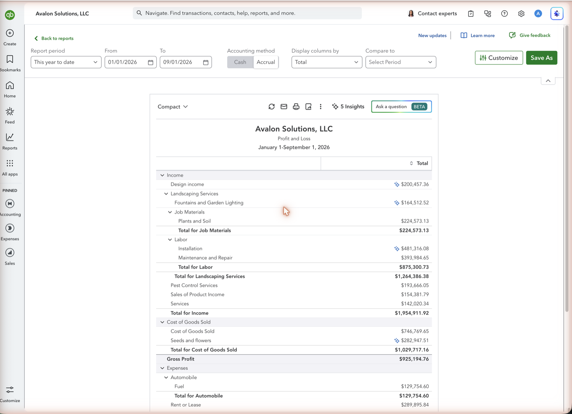572x414 pixels.
Task: Switch accounting method to Cash
Action: pos(240,62)
